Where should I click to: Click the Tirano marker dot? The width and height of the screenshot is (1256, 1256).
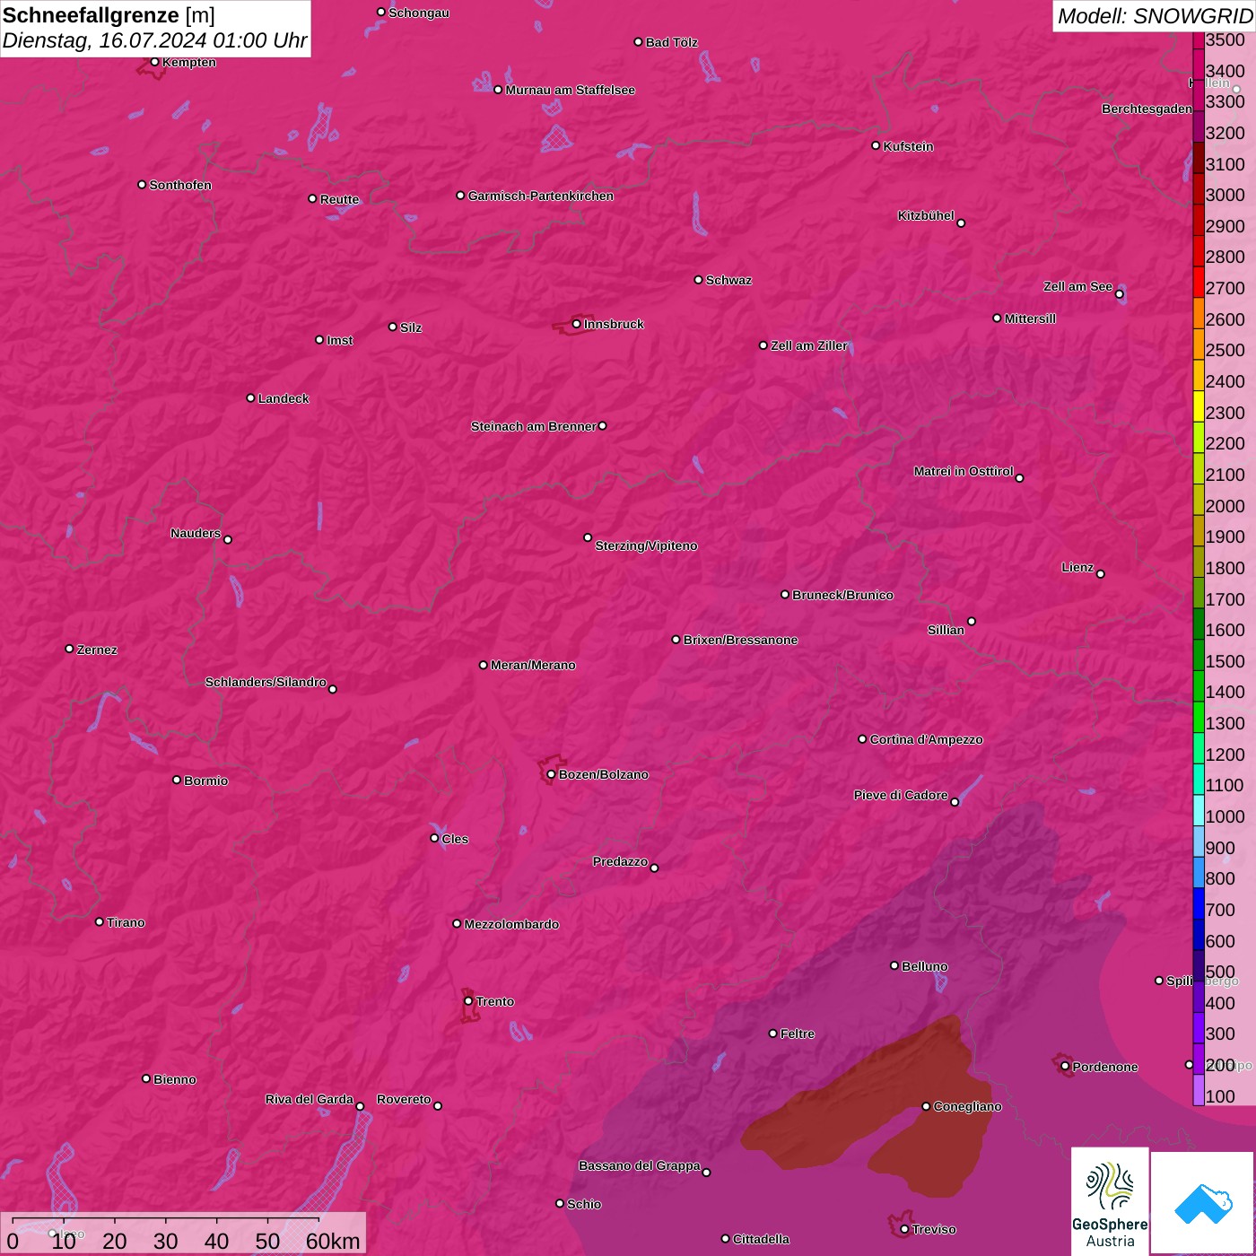[x=99, y=921]
